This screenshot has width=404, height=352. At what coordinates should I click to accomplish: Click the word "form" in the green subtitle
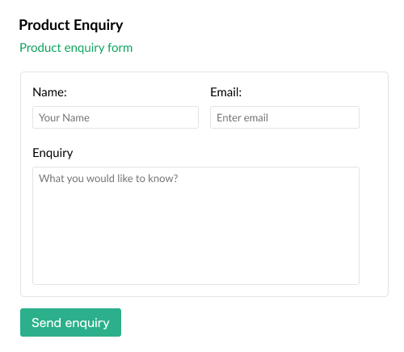tap(120, 48)
